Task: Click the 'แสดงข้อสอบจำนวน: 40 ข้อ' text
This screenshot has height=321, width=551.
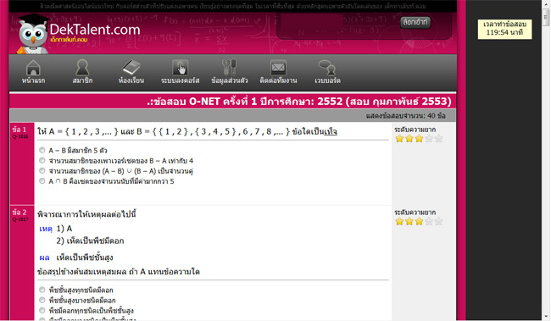Action: 406,115
